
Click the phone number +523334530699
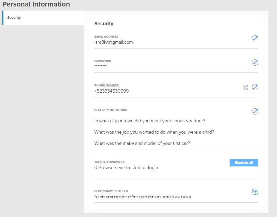112,91
